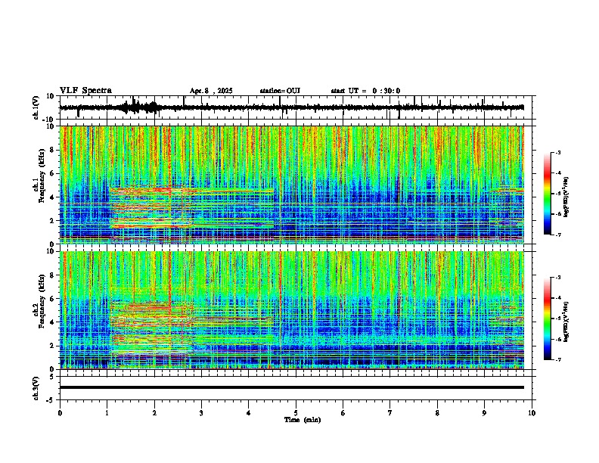This screenshot has height=463, width=599.
Task: Click the '10' tick on time axis
Action: pyautogui.click(x=532, y=413)
